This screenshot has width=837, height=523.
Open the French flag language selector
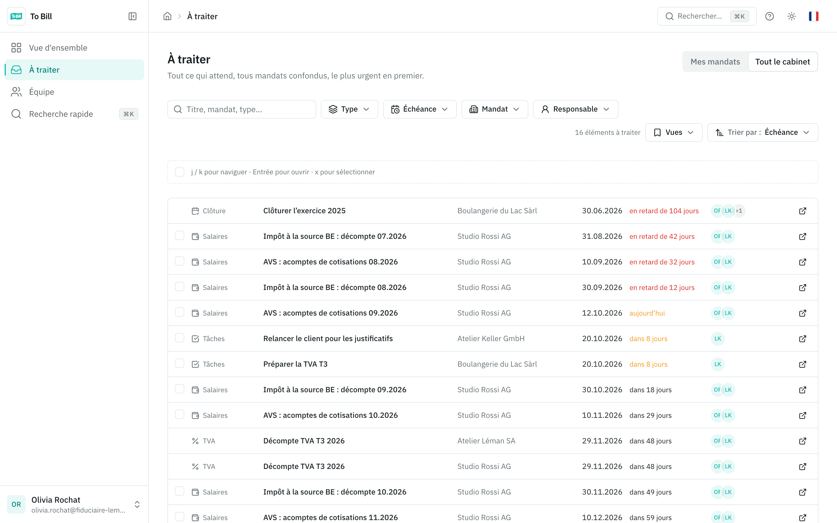click(x=813, y=16)
